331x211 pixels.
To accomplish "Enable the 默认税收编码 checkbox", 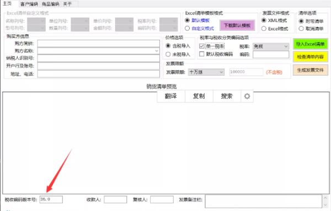I will click(201, 54).
